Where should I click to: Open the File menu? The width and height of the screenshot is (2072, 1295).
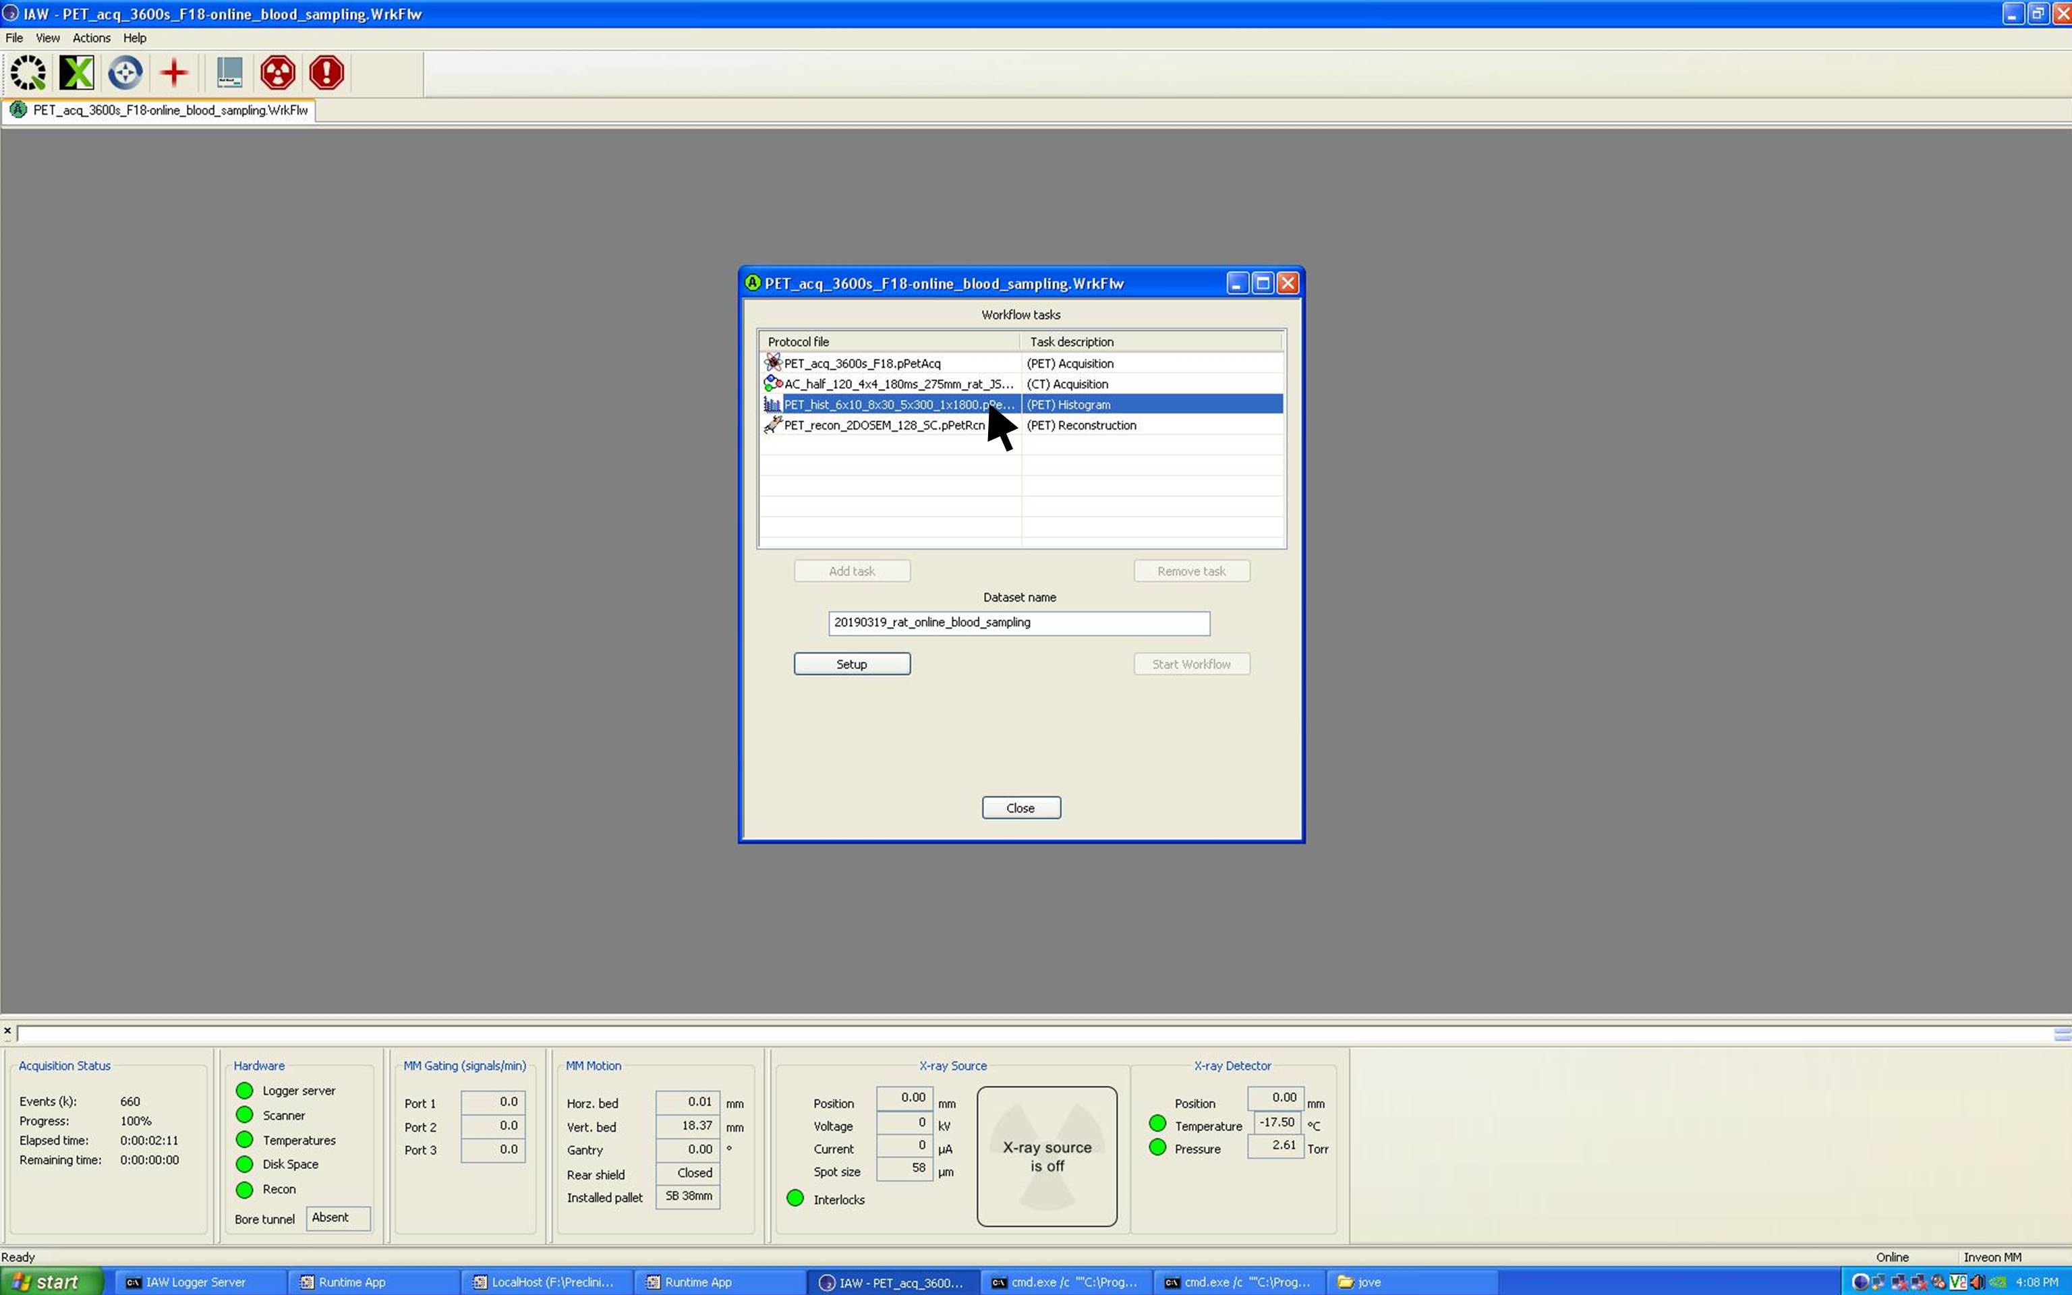tap(13, 38)
